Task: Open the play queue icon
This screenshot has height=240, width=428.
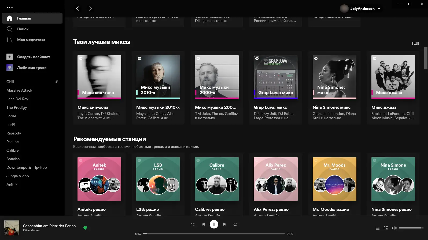Action: 378,228
